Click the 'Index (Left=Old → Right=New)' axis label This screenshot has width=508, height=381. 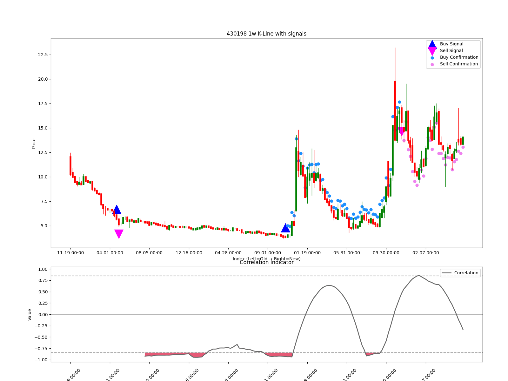point(266,259)
